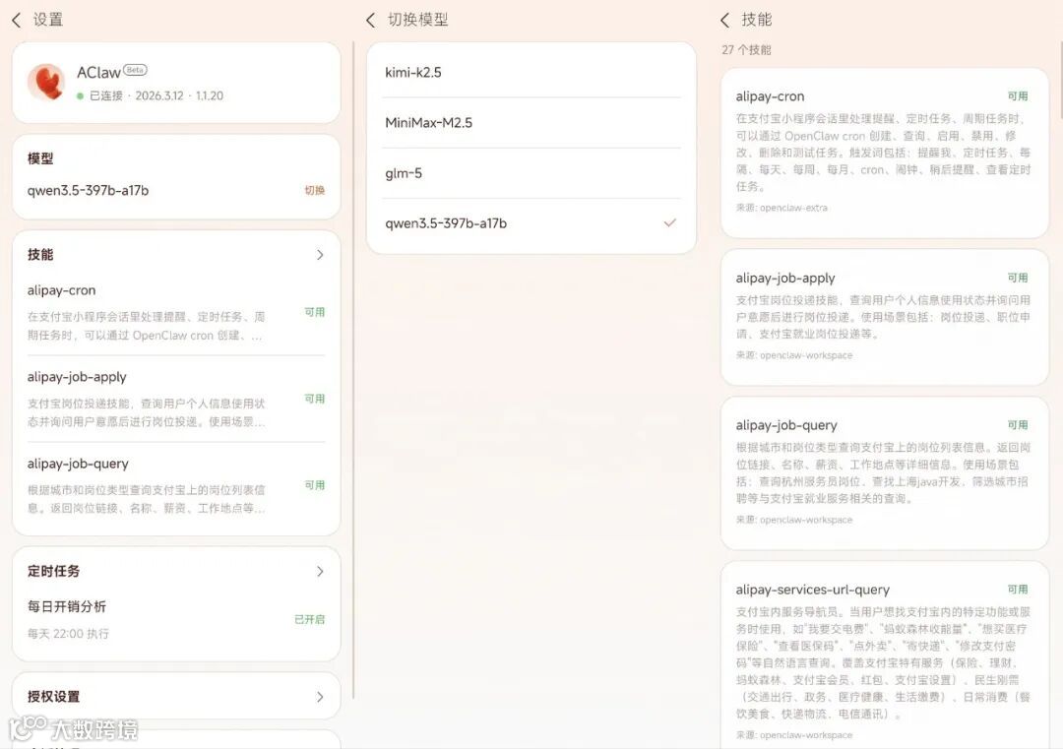The width and height of the screenshot is (1063, 749).
Task: Open alipay-job-query skill in settings list
Action: (x=176, y=485)
